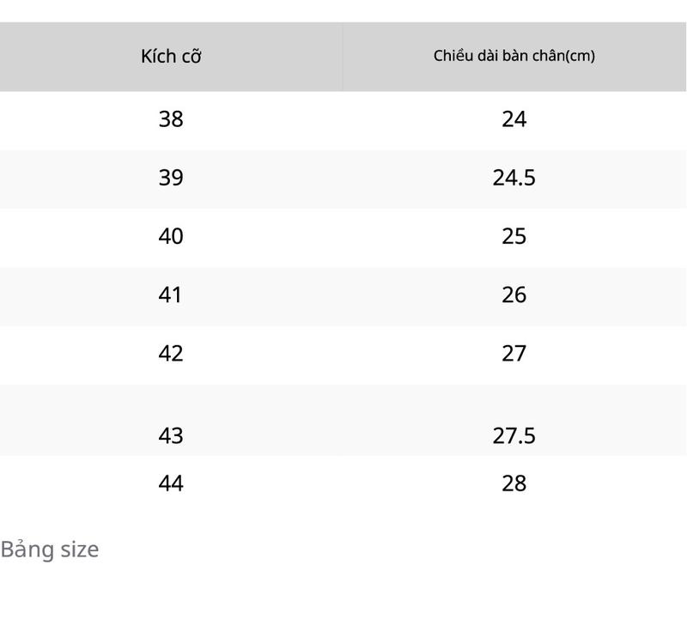Select size 42 cell

click(x=171, y=354)
